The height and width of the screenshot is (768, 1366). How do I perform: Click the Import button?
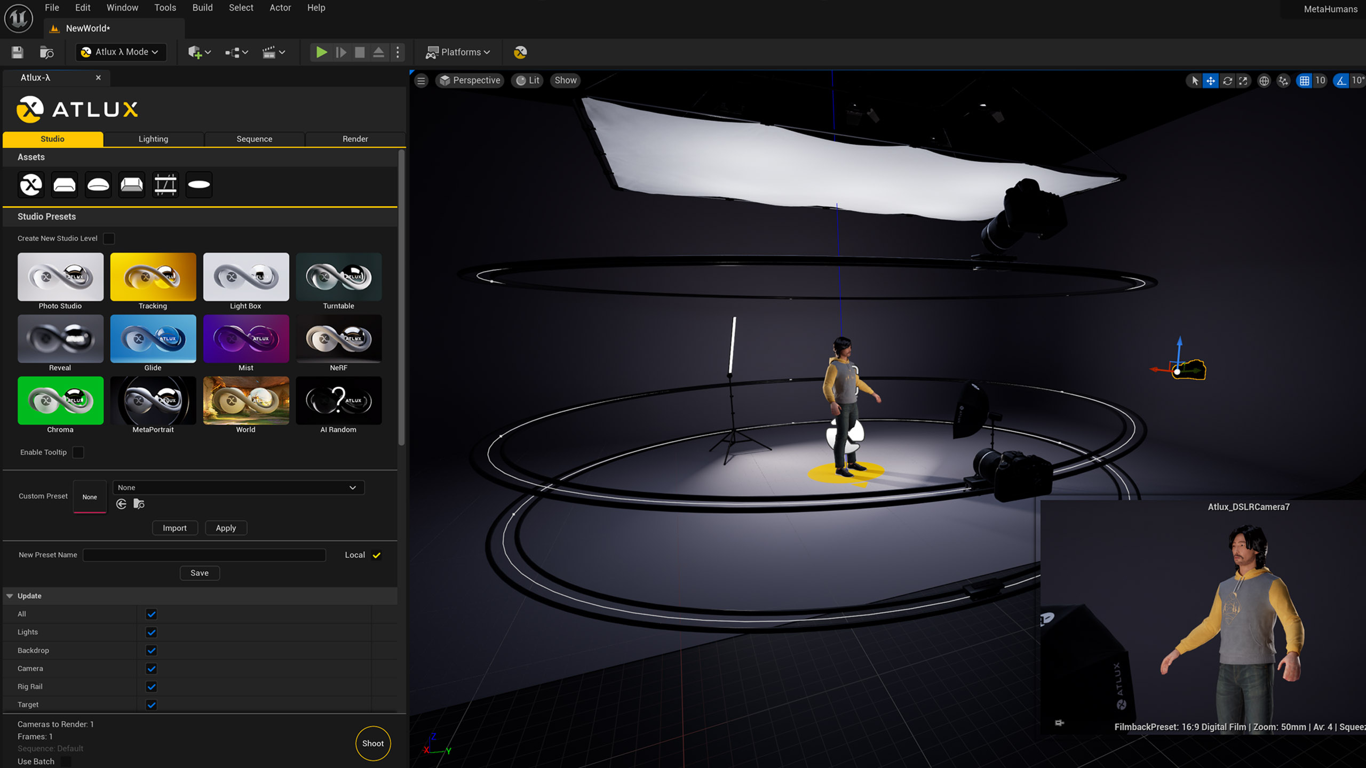[174, 528]
